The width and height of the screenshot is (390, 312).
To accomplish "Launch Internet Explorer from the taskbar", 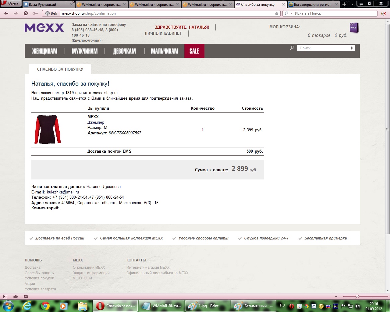I will (x=27, y=306).
